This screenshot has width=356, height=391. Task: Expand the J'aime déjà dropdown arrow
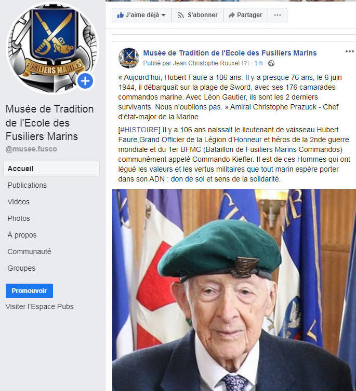[x=163, y=15]
